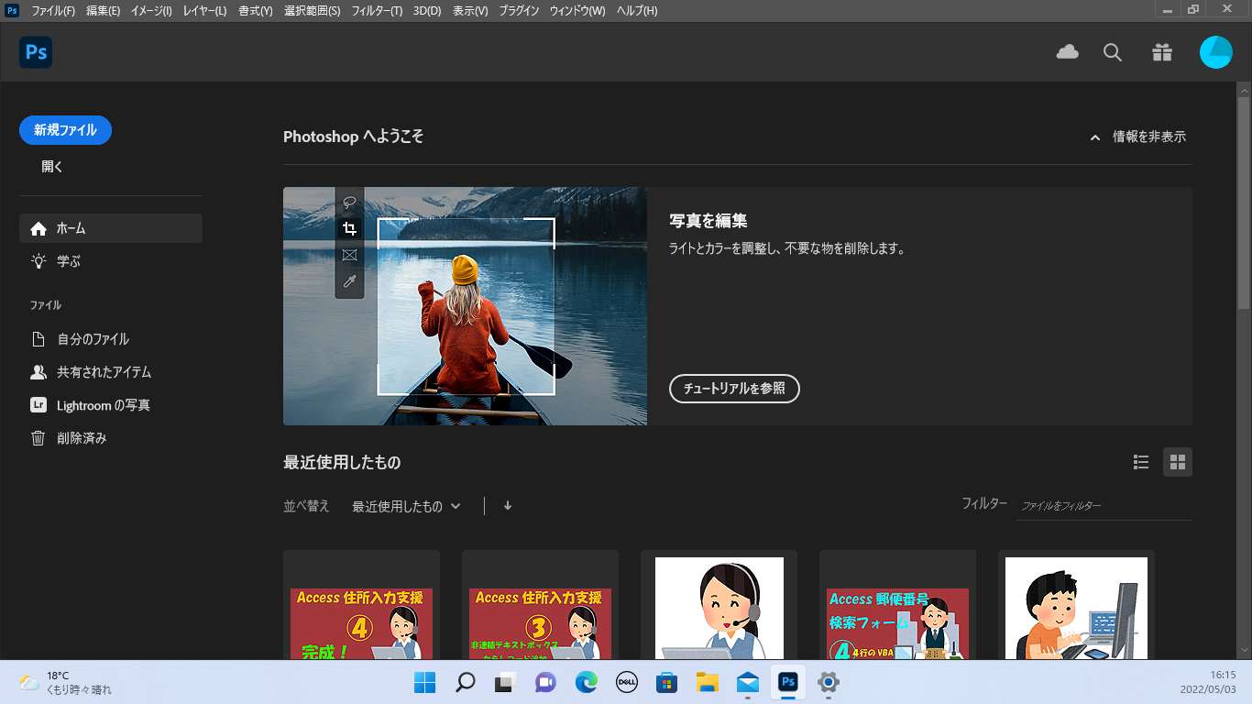Click the Photoshop taskbar icon
The width and height of the screenshot is (1252, 704).
coord(787,683)
